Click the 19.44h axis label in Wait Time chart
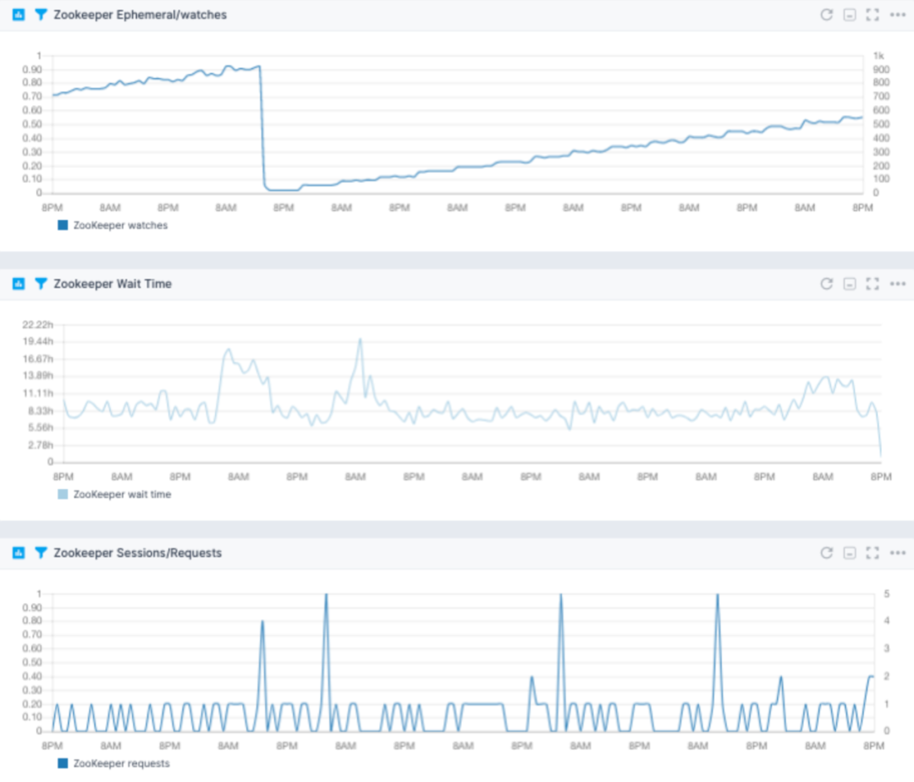914x782 pixels. tap(38, 341)
